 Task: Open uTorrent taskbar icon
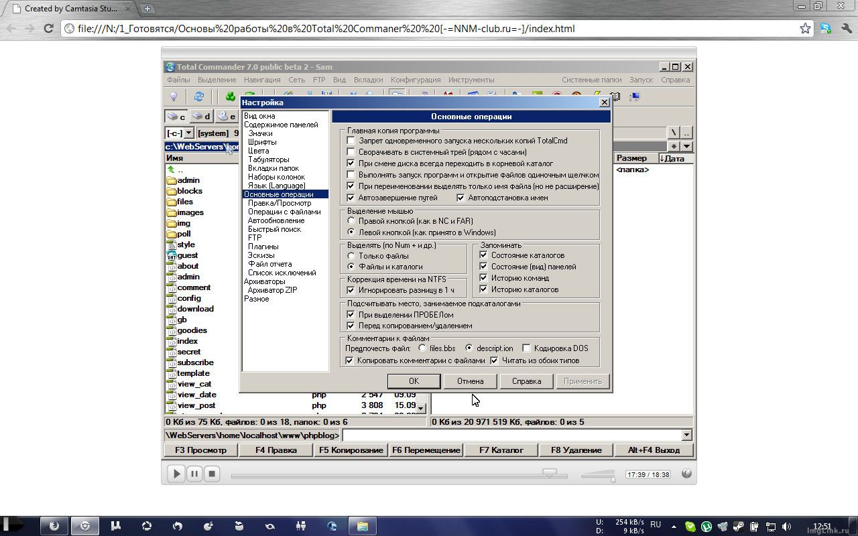pos(115,526)
